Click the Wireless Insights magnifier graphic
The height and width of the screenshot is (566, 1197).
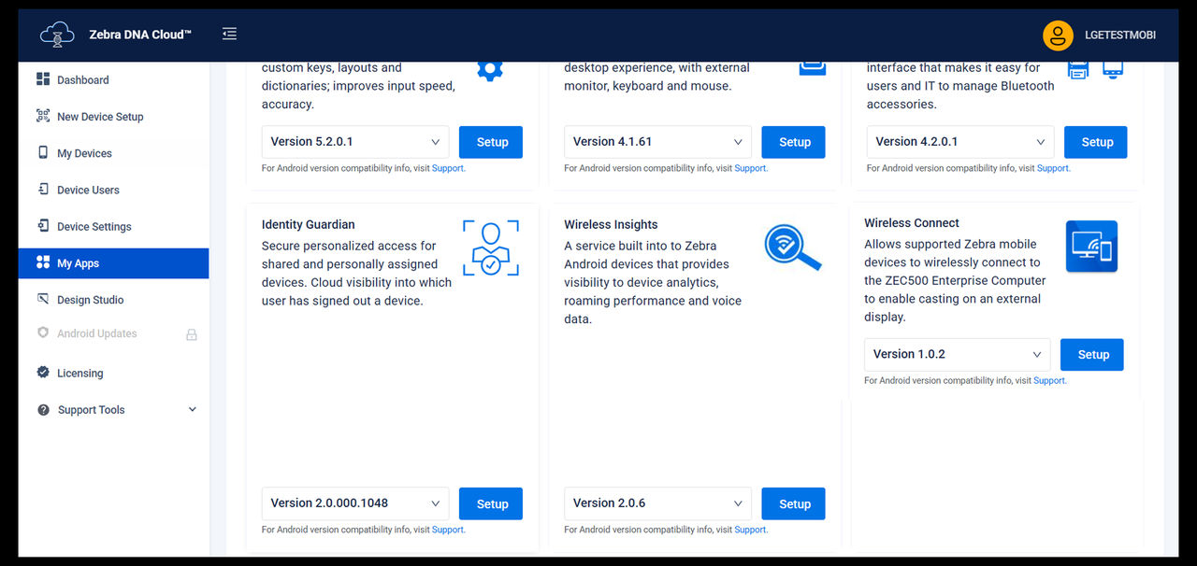793,247
